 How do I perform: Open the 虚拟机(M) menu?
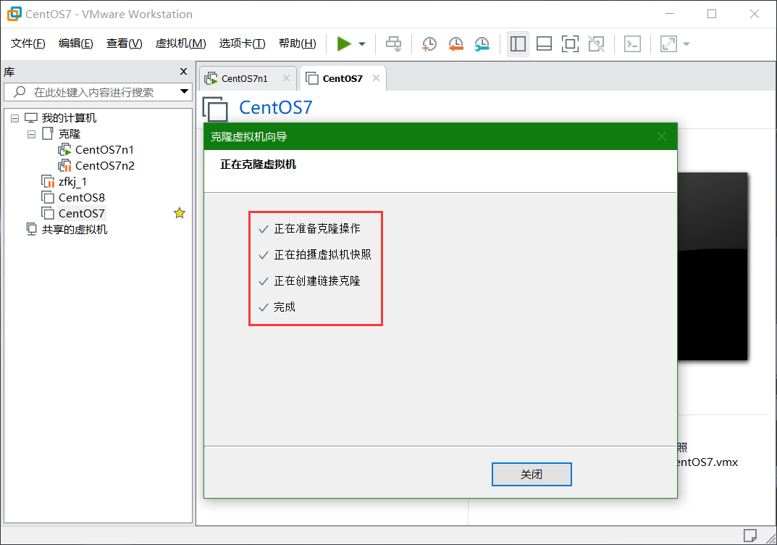[x=180, y=43]
